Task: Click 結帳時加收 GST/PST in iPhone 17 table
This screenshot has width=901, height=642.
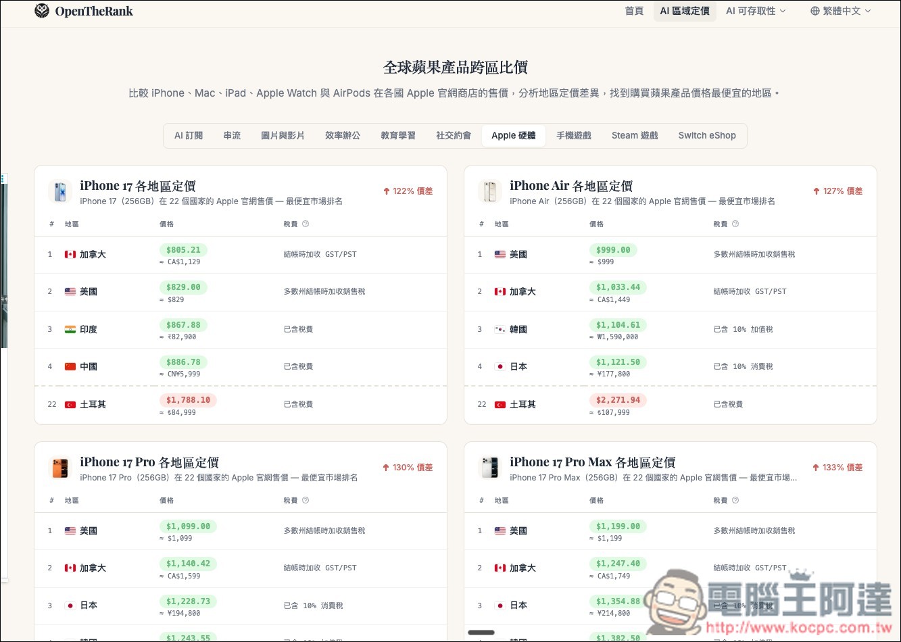Action: click(320, 255)
